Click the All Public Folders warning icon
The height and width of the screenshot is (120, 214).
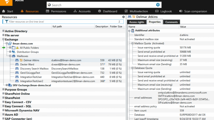pyautogui.click(x=17, y=48)
